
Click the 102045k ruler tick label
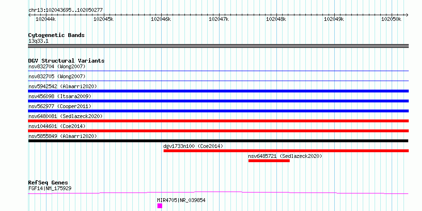click(103, 19)
